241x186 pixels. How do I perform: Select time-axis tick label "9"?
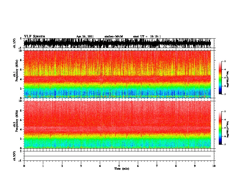[x=195, y=166]
